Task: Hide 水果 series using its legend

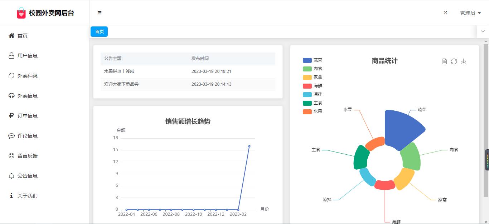Action: (x=312, y=111)
